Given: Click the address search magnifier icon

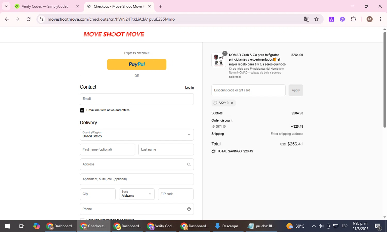Looking at the screenshot, I should coord(189,164).
